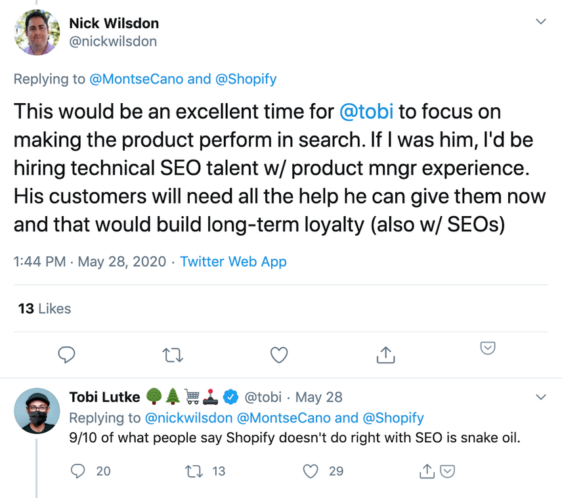
Task: Click reply icon under Nick Wilsdon's tweet
Action: pos(67,355)
